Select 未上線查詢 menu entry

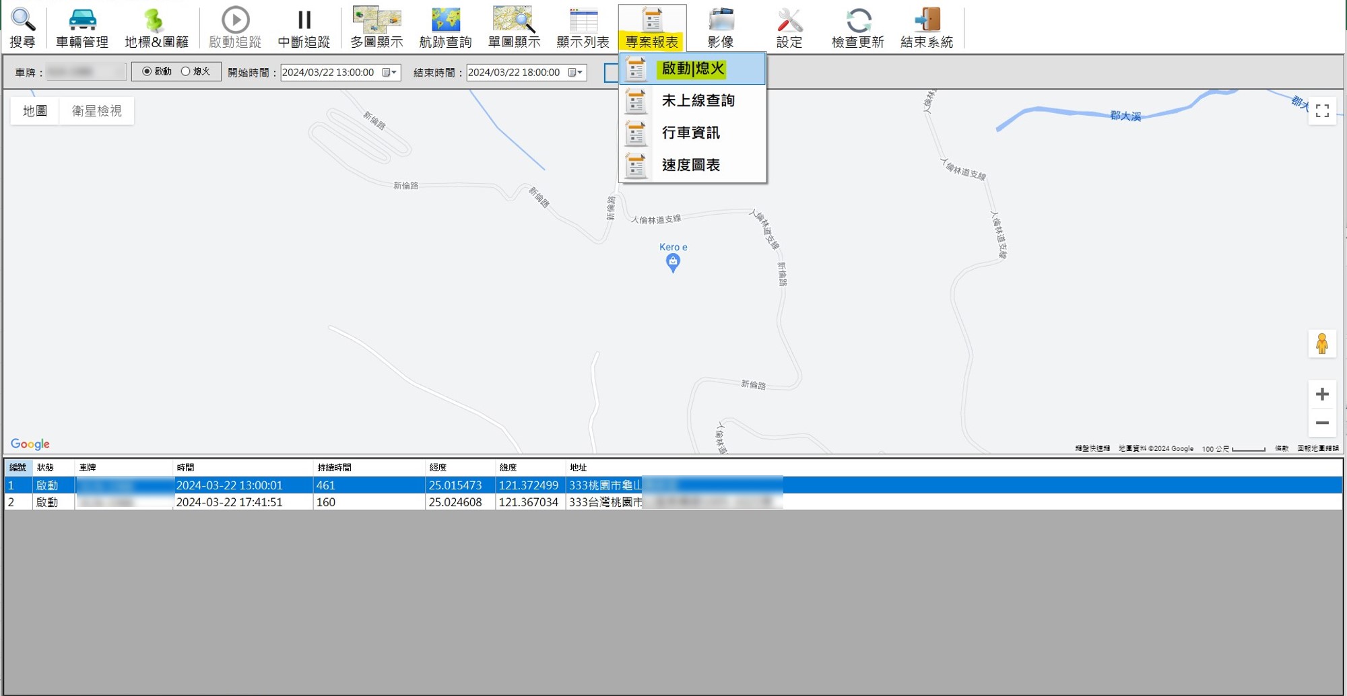tap(692, 101)
